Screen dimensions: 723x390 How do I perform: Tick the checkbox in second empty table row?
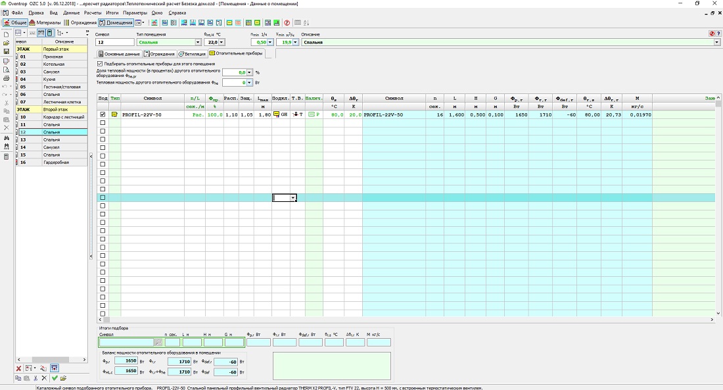tap(102, 131)
